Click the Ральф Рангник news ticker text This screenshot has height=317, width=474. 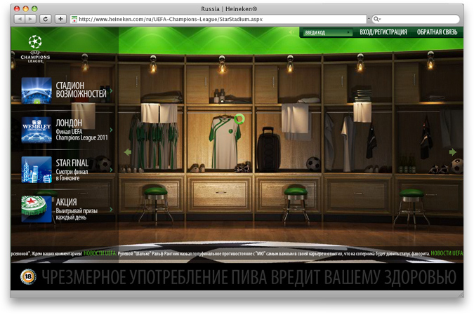tap(273, 254)
